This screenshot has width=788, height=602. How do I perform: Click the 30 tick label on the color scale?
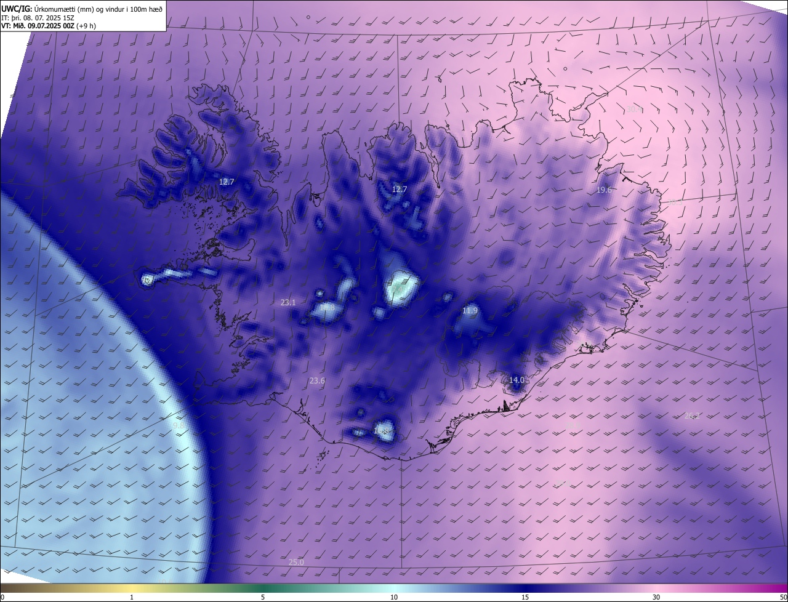(x=656, y=597)
